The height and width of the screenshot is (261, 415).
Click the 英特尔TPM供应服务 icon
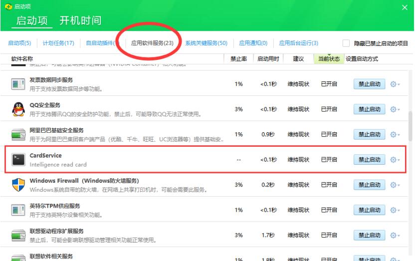18,210
